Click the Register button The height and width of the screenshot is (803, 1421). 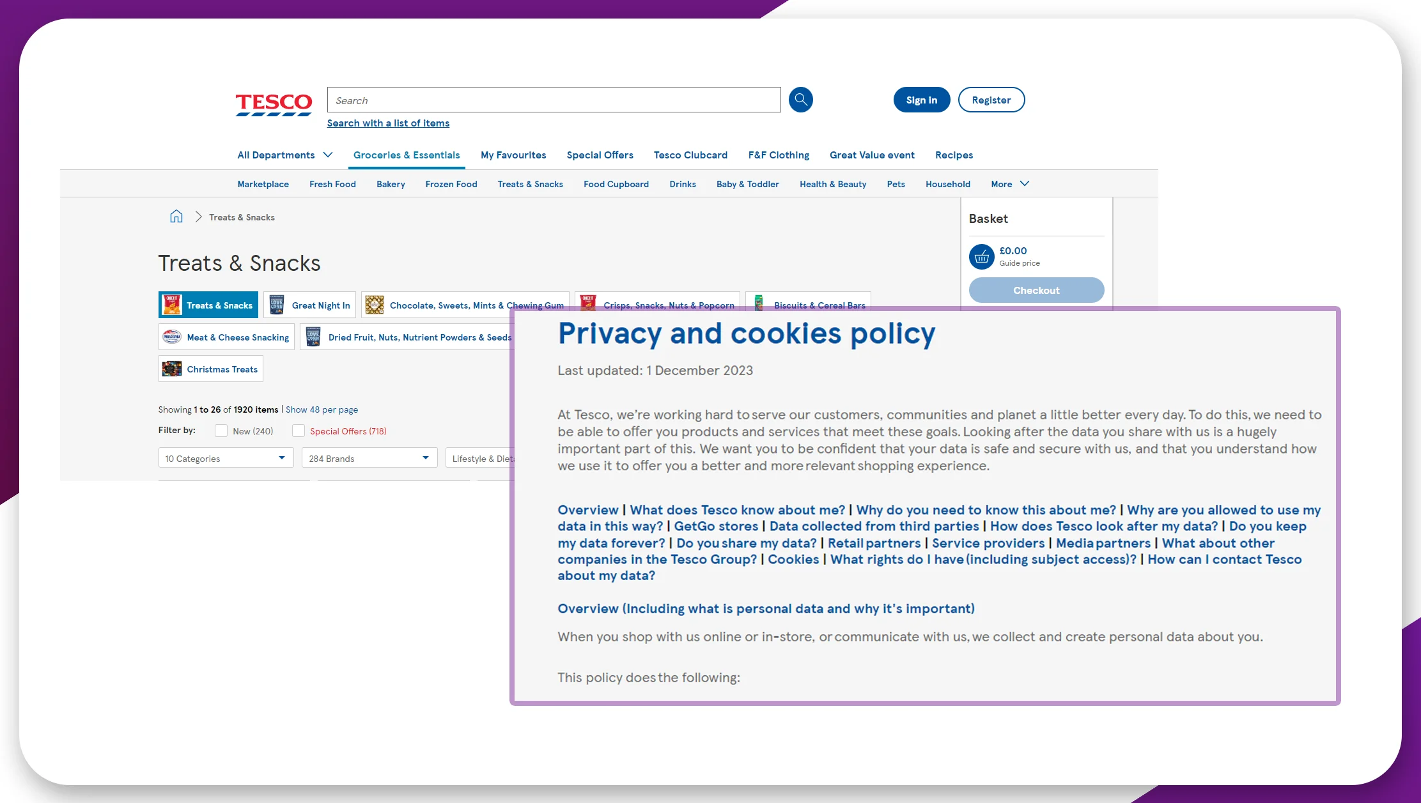point(991,100)
